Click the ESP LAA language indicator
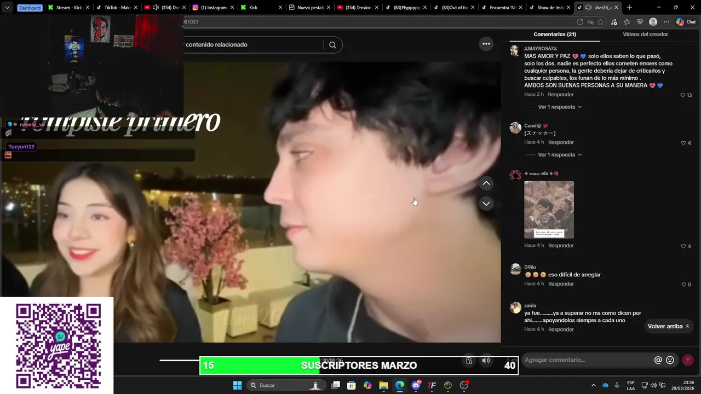Viewport: 701px width, 394px height. click(x=631, y=385)
